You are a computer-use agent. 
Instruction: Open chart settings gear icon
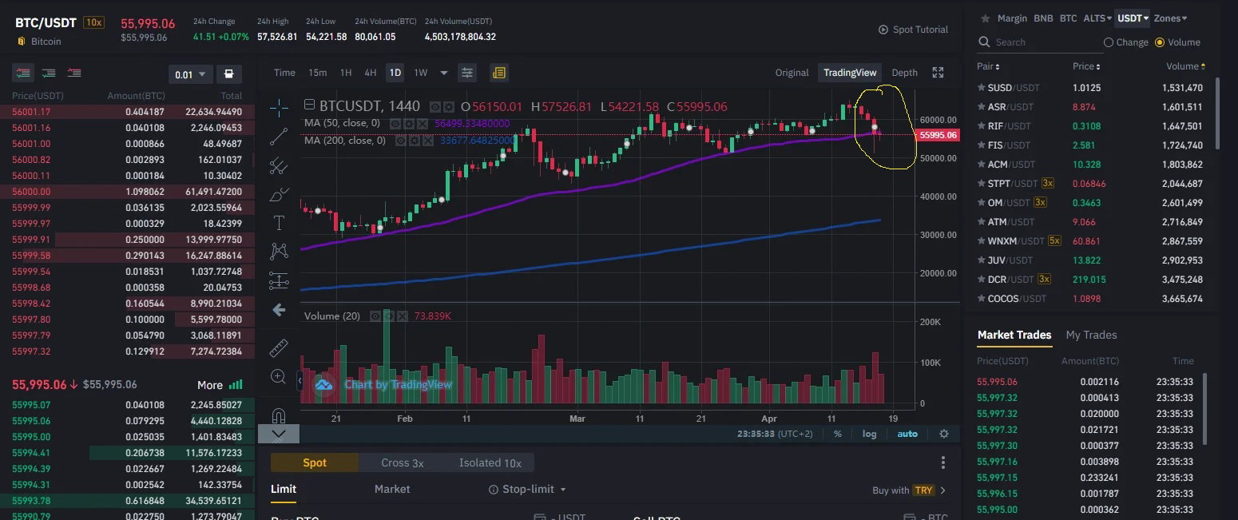pos(944,434)
